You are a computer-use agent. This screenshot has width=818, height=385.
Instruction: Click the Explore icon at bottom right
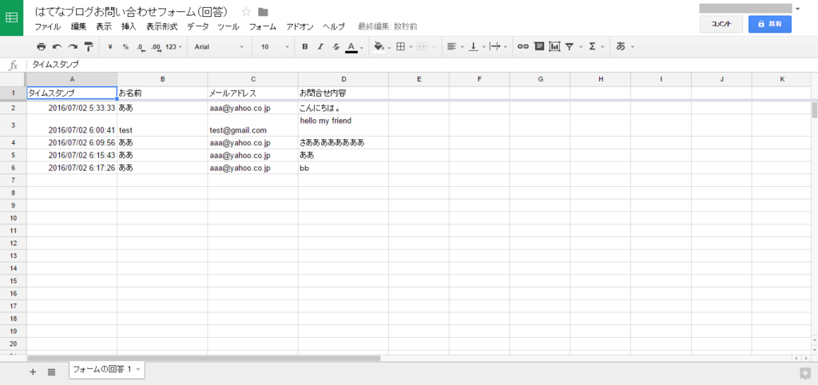tap(805, 372)
